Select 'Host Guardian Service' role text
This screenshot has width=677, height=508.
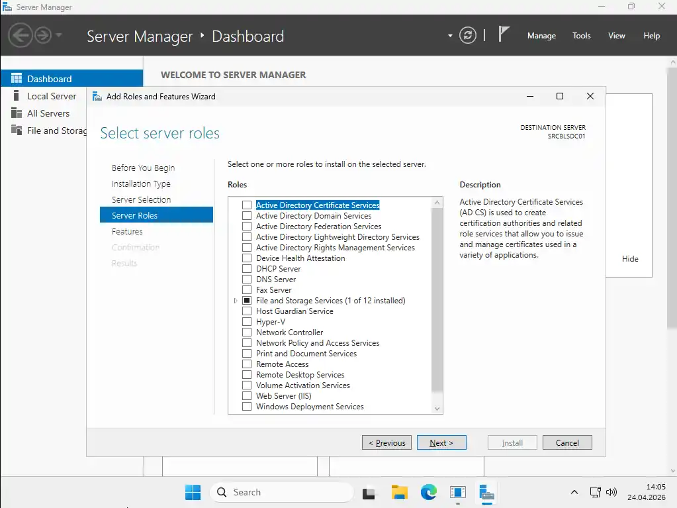click(294, 311)
